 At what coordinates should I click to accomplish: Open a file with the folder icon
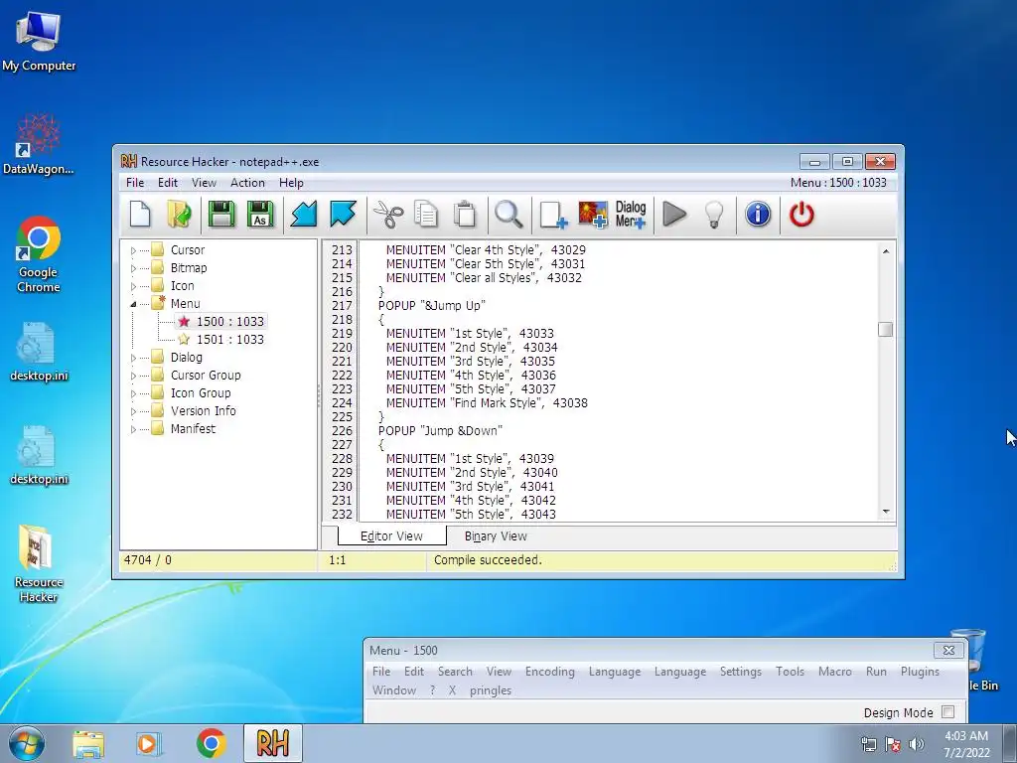179,215
